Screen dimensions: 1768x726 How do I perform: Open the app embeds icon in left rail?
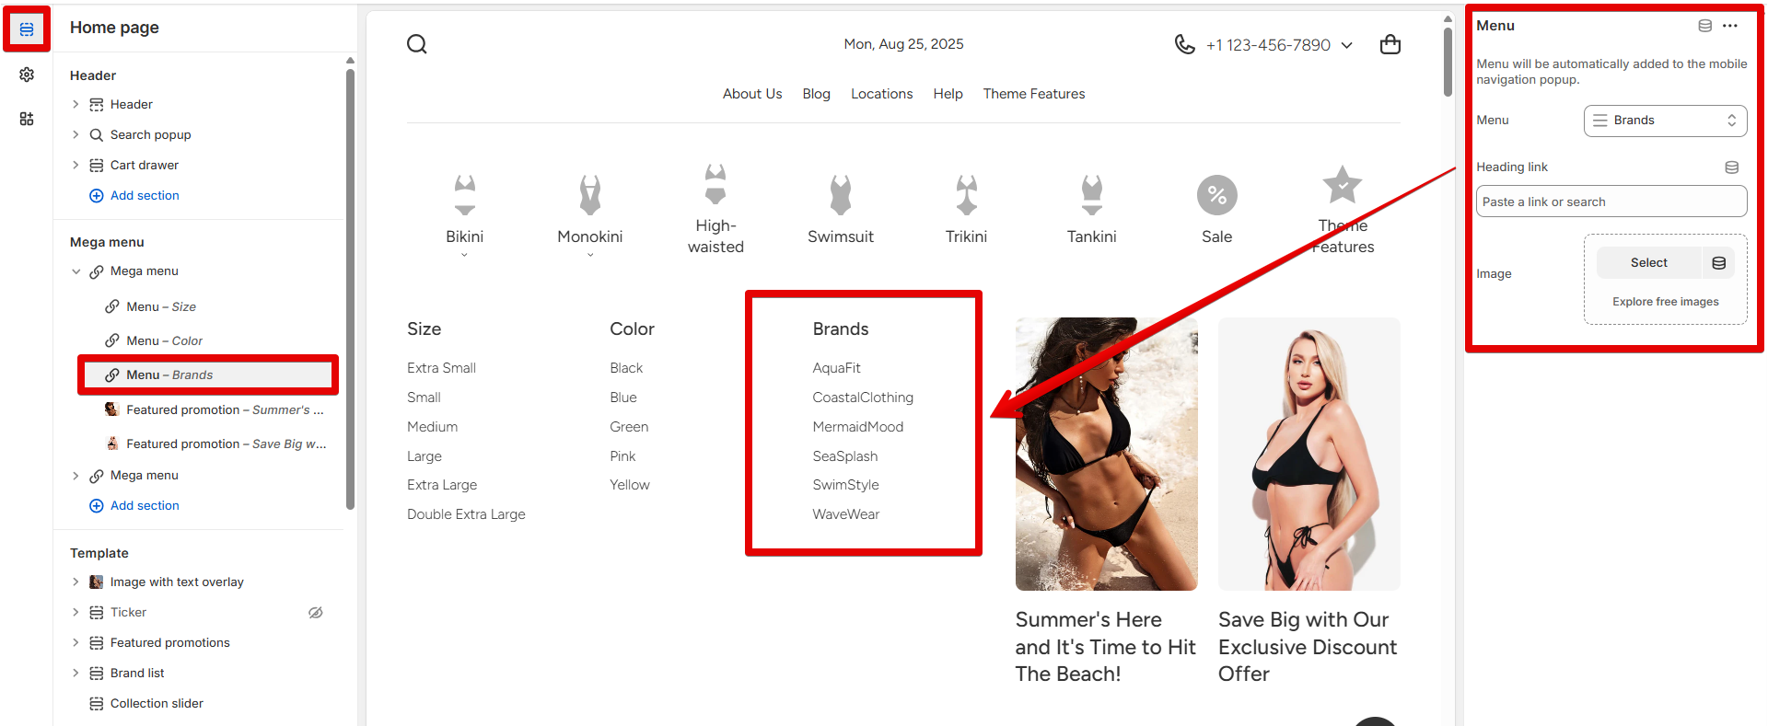27,119
